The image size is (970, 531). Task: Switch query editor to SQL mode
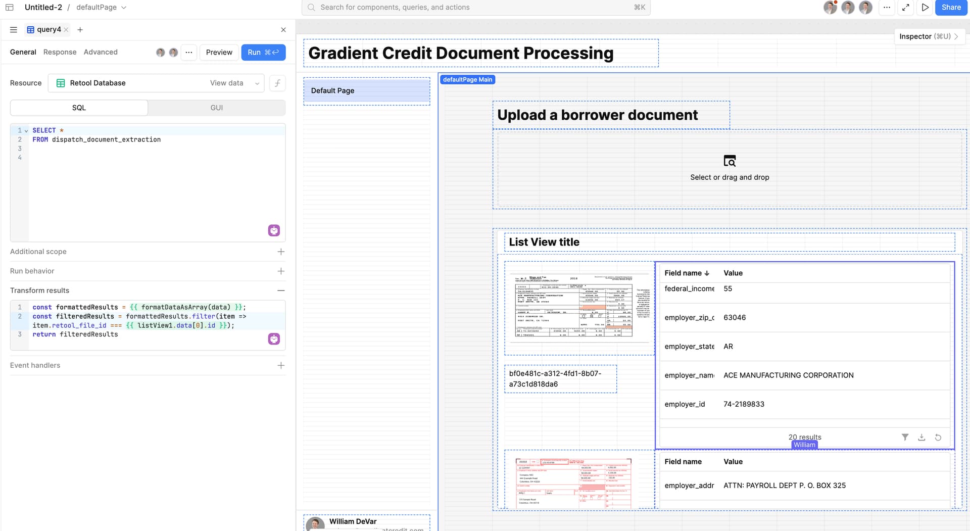click(79, 108)
